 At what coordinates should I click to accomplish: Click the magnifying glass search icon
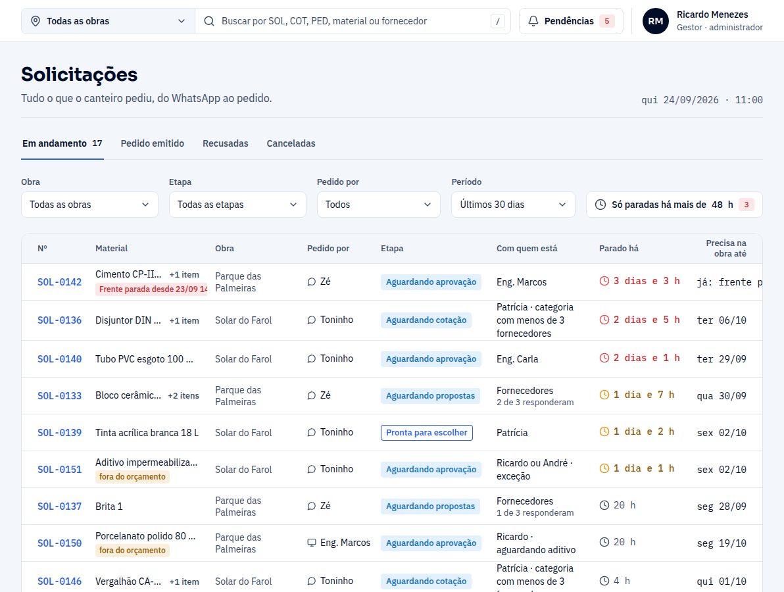pyautogui.click(x=209, y=21)
